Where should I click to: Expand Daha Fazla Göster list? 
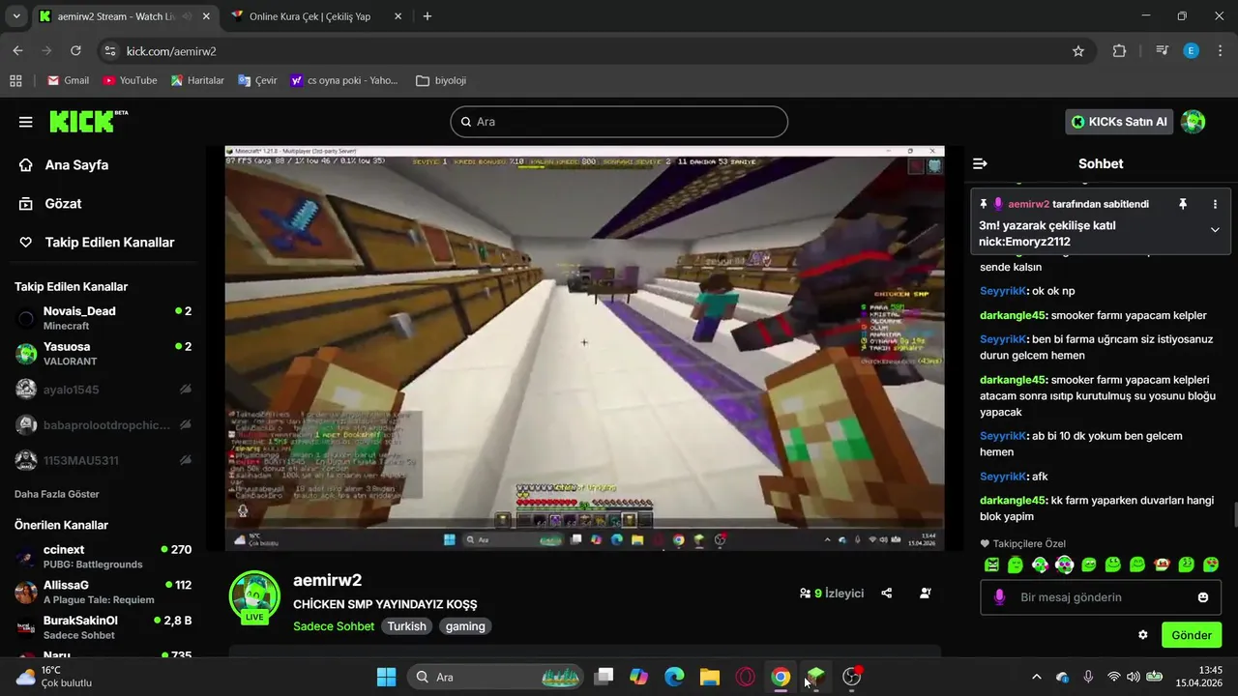tap(57, 494)
